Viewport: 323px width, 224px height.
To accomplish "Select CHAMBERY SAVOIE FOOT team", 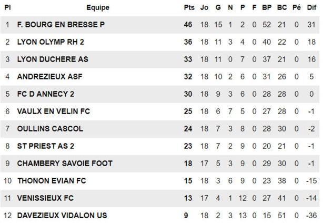I will pos(64,164).
